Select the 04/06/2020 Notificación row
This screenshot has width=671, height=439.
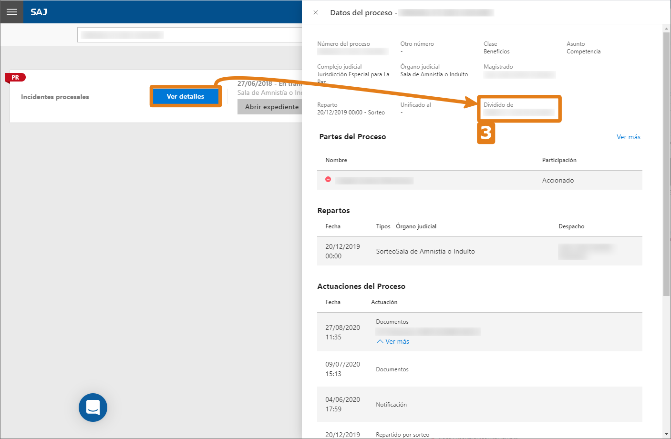click(x=480, y=404)
